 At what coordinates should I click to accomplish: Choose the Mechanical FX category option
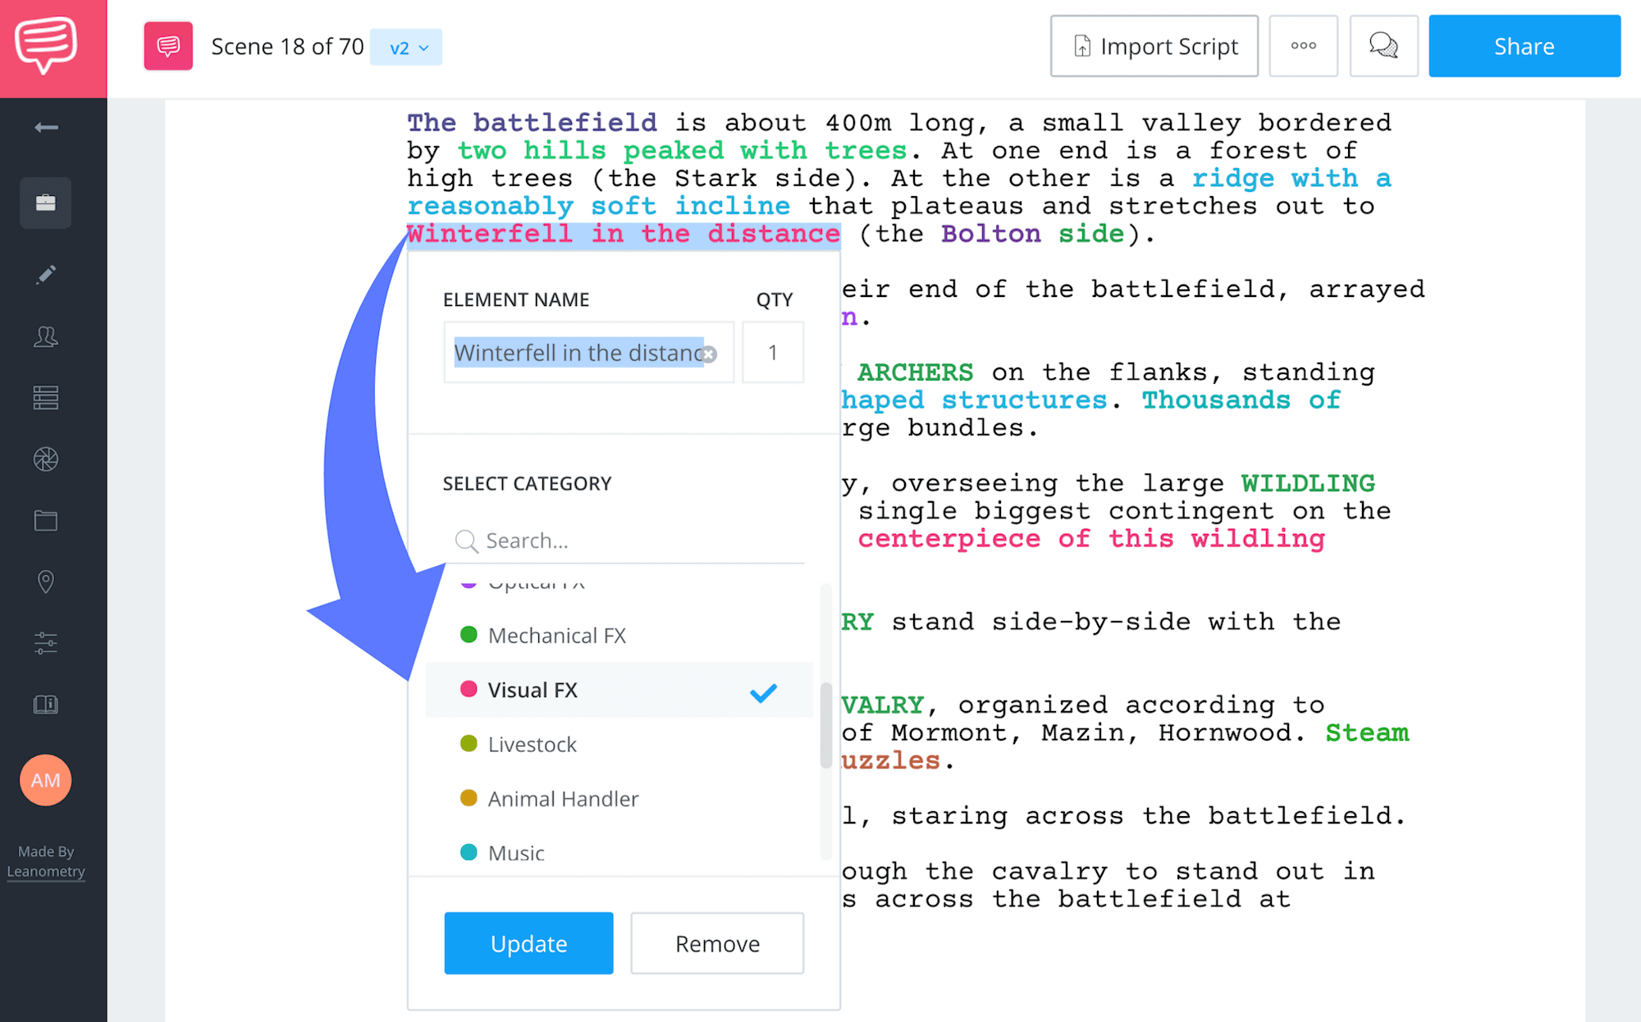[x=556, y=635]
